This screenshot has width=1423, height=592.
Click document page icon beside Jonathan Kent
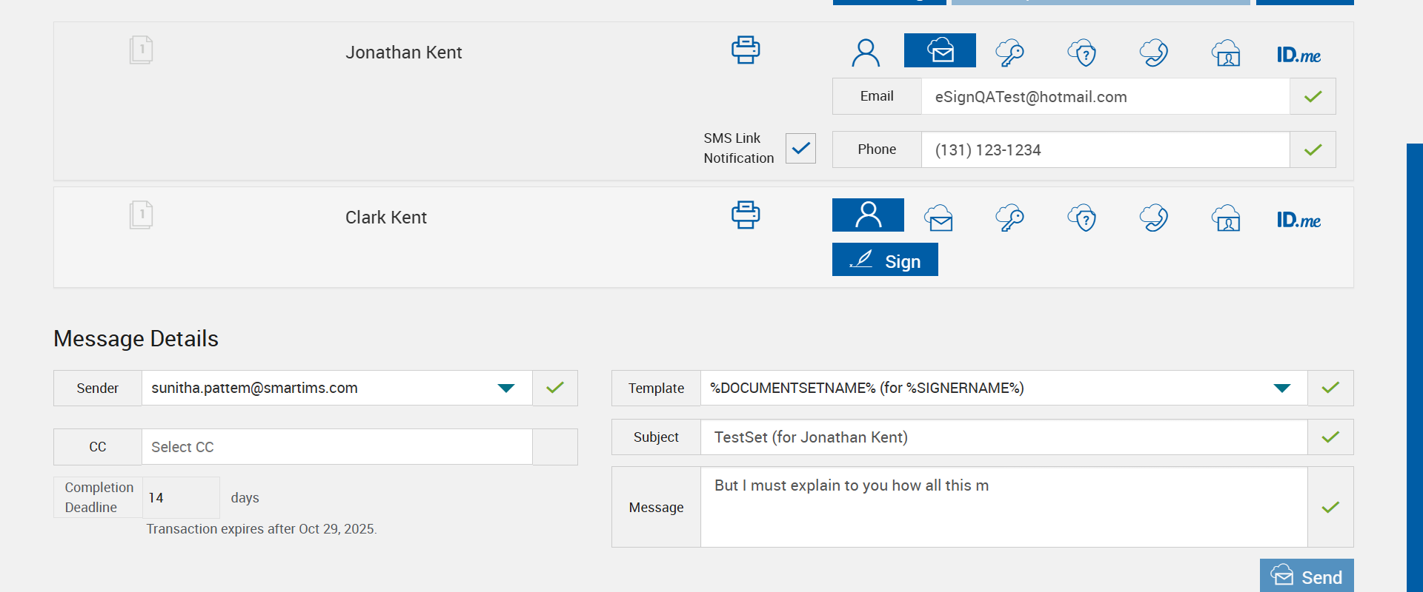coord(141,50)
